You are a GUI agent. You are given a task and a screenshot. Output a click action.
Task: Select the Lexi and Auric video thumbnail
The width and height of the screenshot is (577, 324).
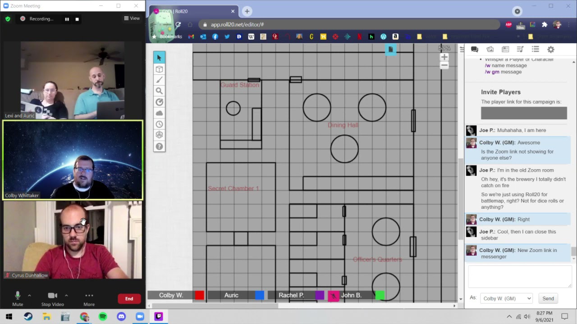click(x=73, y=80)
